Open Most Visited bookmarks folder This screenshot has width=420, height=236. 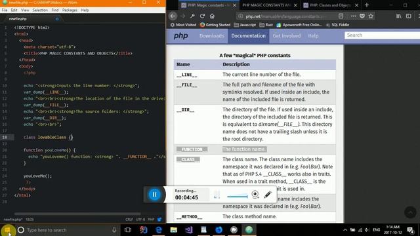pyautogui.click(x=183, y=25)
